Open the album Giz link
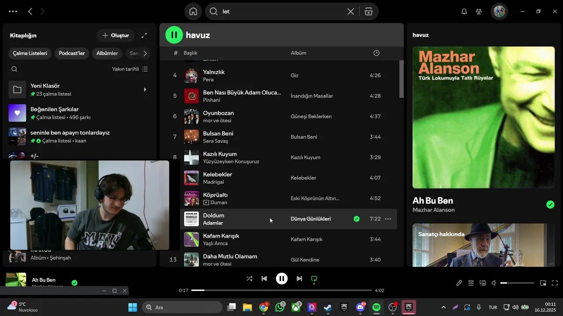563x316 pixels. pyautogui.click(x=295, y=75)
